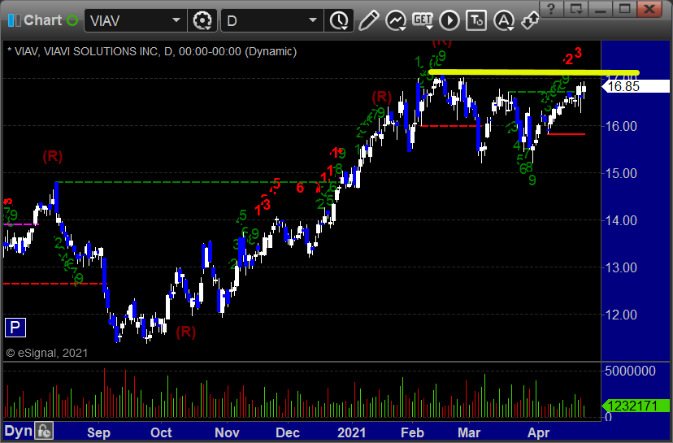Open the symbol settings gear menu
This screenshot has width=673, height=443.
202,20
